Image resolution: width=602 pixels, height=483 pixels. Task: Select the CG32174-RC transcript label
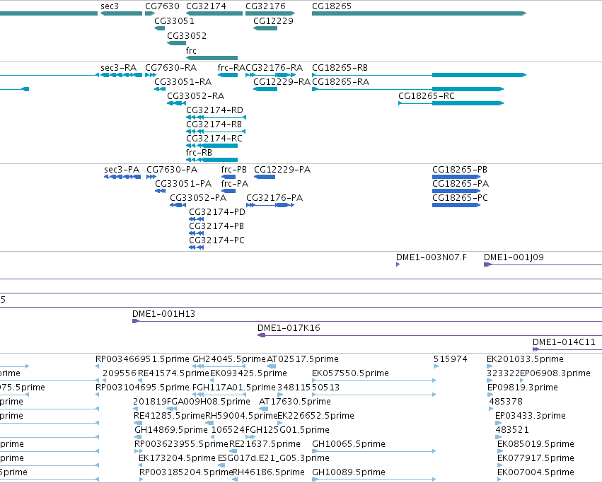[x=214, y=139]
